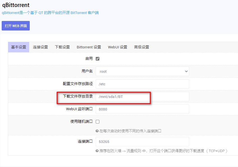Switch to the Bittorrent 设置 tab
This screenshot has height=167, width=238.
pos(89,47)
